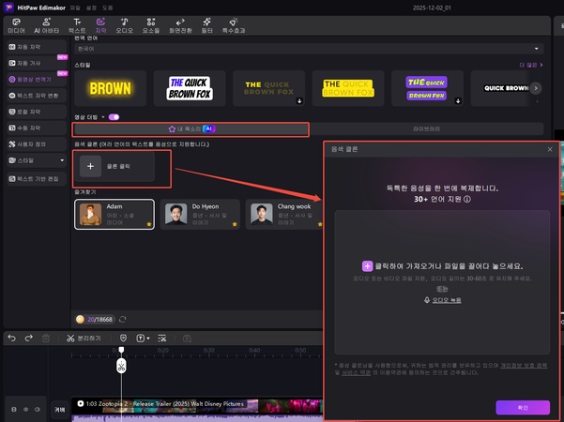Click the next arrow on the style carousel
Viewport: 564px width, 422px height.
[x=536, y=88]
